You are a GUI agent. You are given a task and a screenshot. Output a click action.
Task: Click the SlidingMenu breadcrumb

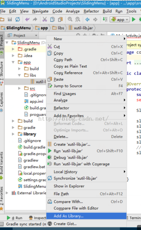click(16, 28)
